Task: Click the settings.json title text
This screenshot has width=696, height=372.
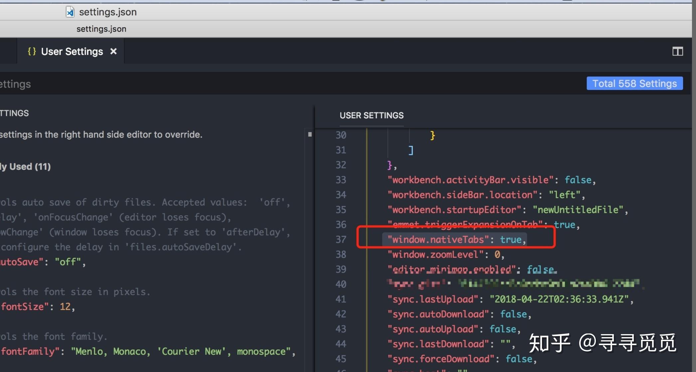Action: pos(108,12)
